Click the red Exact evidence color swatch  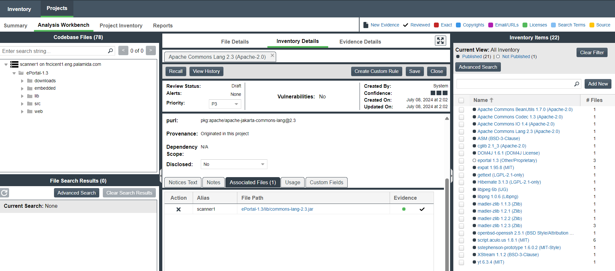(436, 25)
